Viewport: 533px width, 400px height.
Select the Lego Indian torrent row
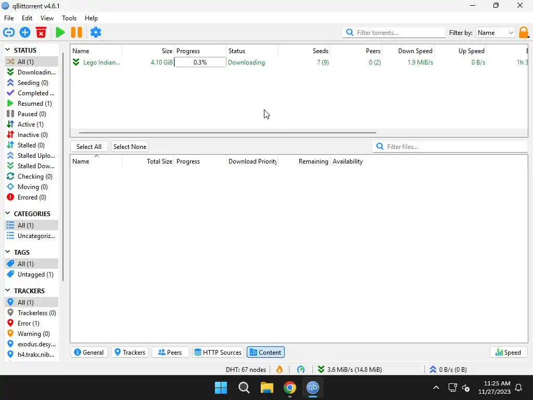coord(299,63)
